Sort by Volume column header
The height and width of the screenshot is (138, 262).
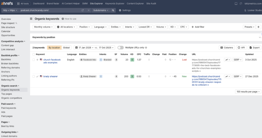[x=124, y=54]
